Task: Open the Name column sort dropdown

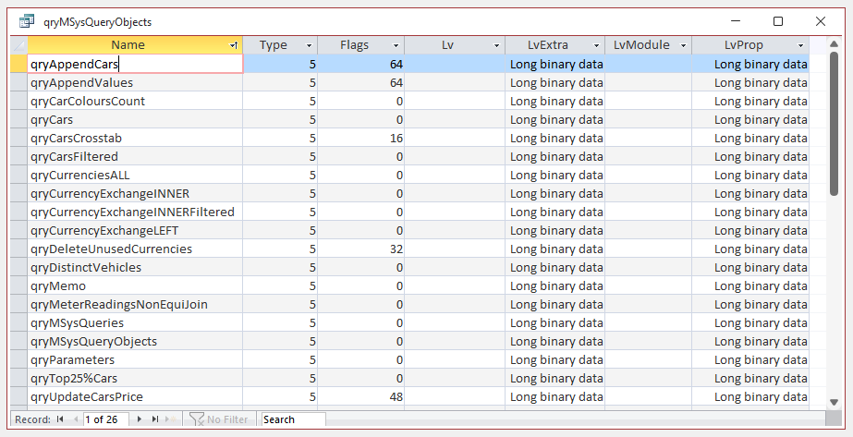Action: [234, 45]
